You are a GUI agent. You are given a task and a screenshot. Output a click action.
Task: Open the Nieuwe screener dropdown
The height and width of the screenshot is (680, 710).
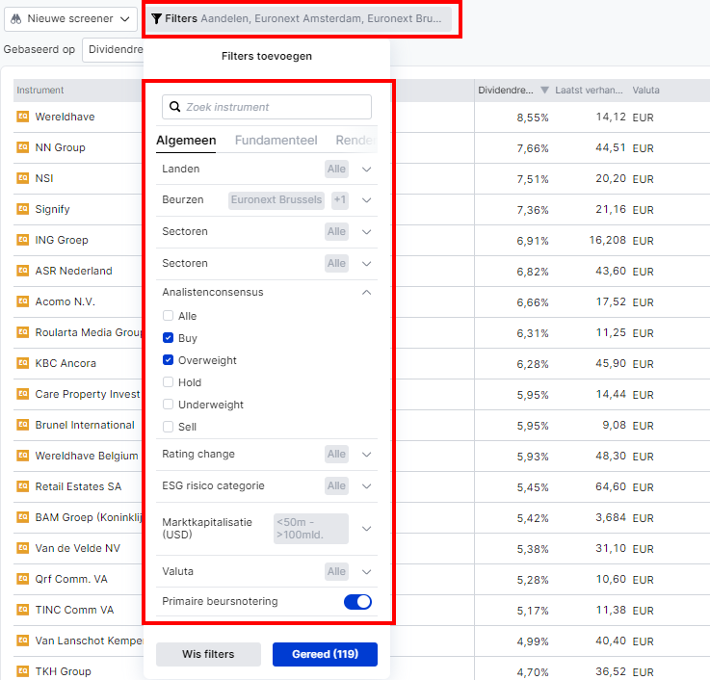coord(70,19)
